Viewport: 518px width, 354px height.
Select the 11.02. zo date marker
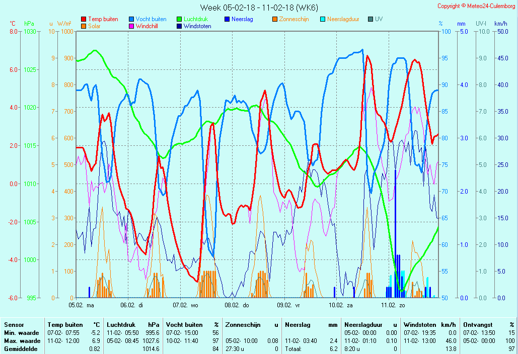(x=393, y=305)
